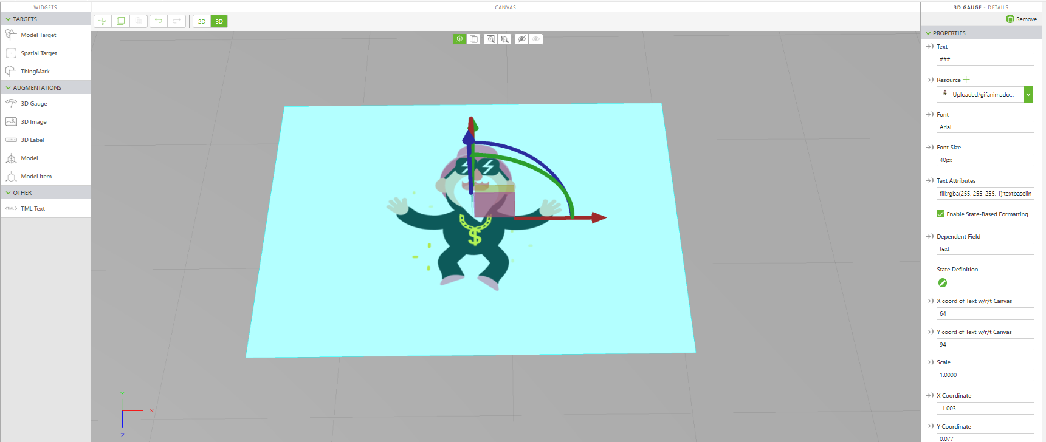Click the crossed-out eye hide icon

(x=521, y=39)
